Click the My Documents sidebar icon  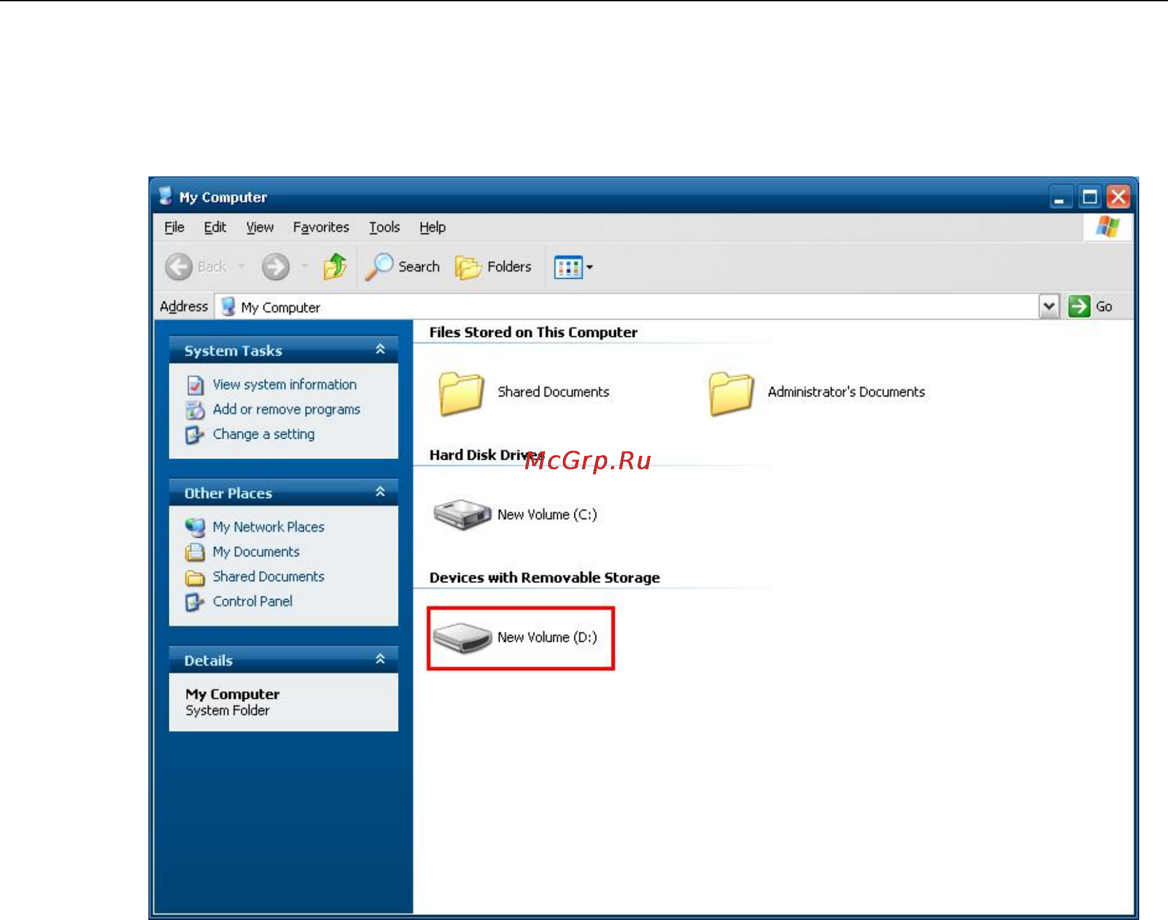[x=195, y=552]
